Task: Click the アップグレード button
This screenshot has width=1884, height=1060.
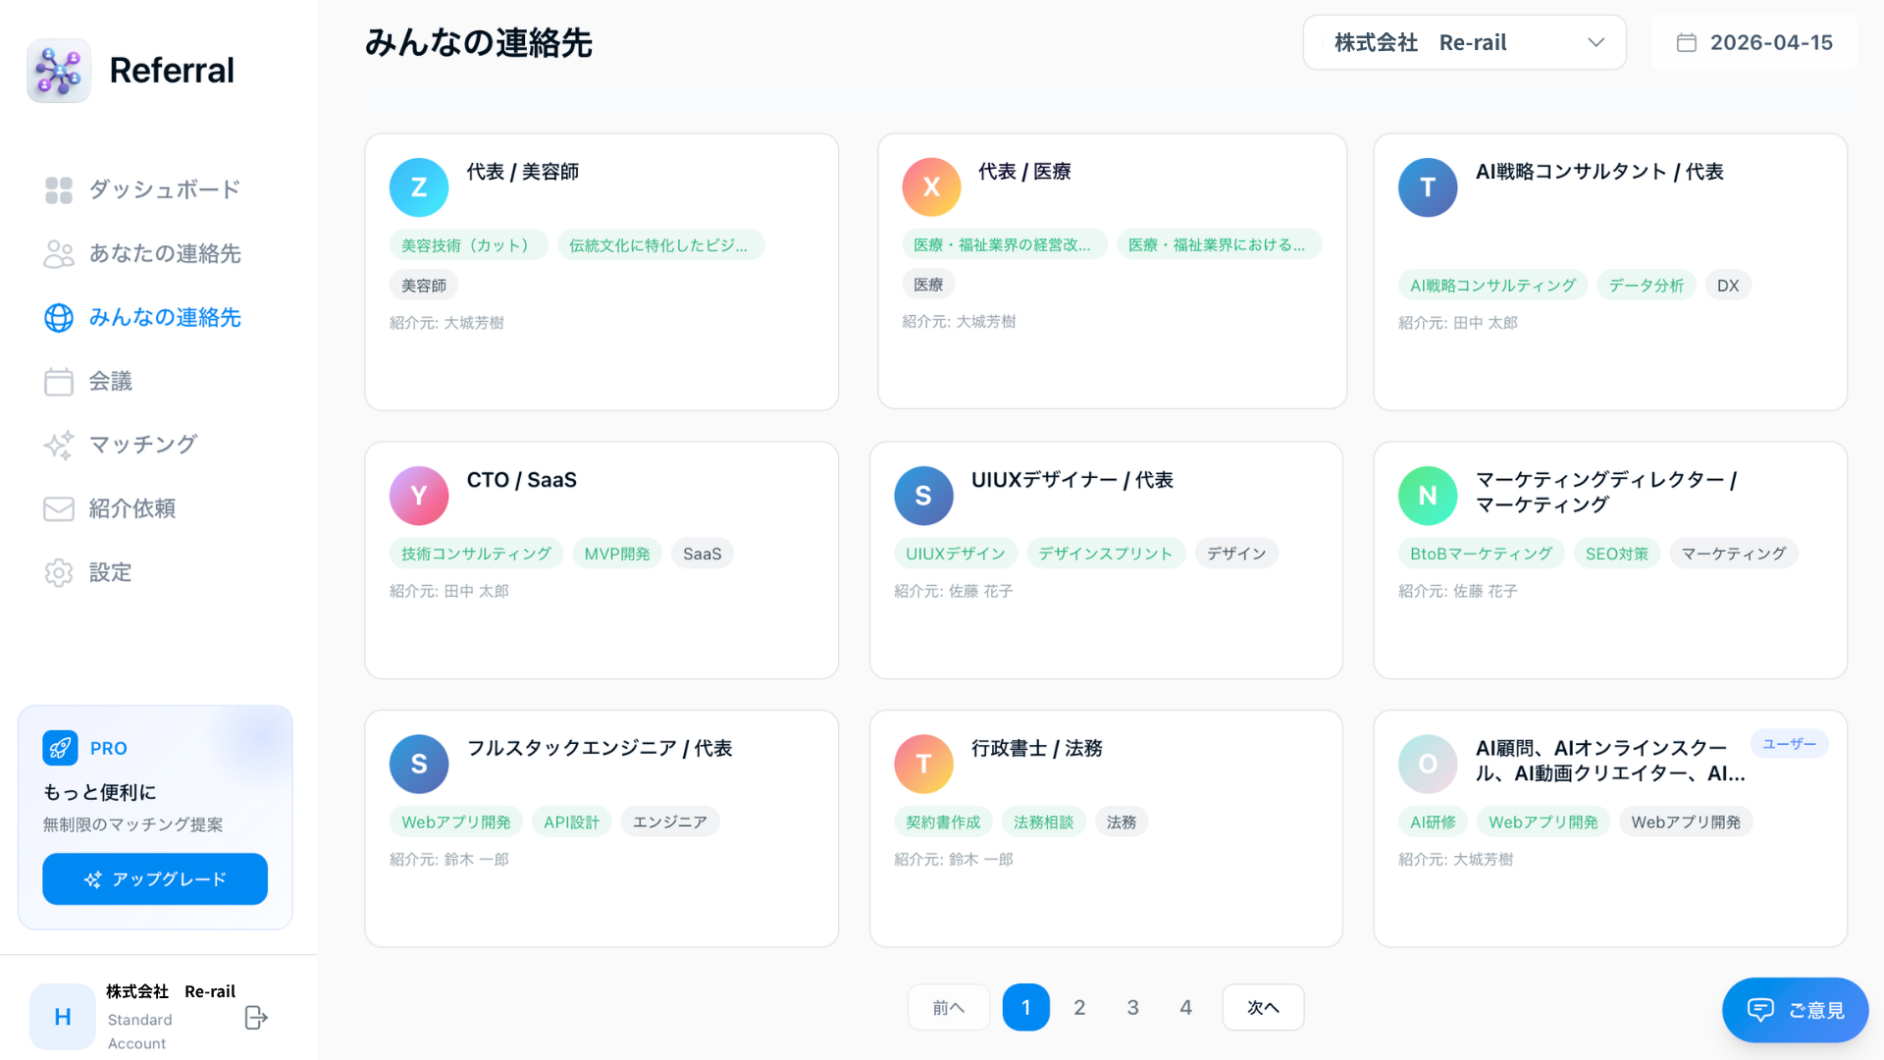Action: point(155,879)
